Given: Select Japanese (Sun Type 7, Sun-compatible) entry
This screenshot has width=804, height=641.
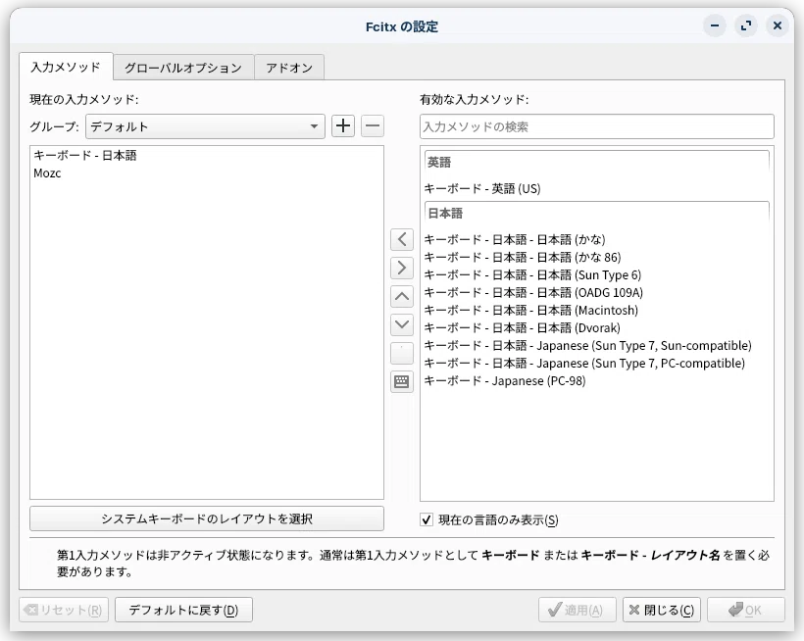Looking at the screenshot, I should (x=597, y=346).
